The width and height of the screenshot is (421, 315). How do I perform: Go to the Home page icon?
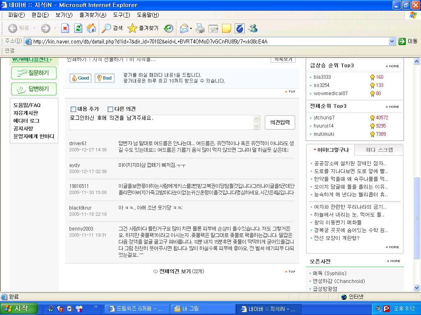tap(91, 28)
